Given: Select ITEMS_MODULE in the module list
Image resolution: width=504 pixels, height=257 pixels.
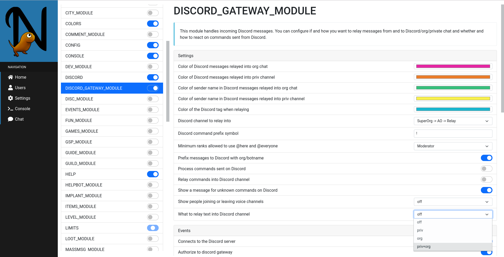Looking at the screenshot, I should (112, 206).
